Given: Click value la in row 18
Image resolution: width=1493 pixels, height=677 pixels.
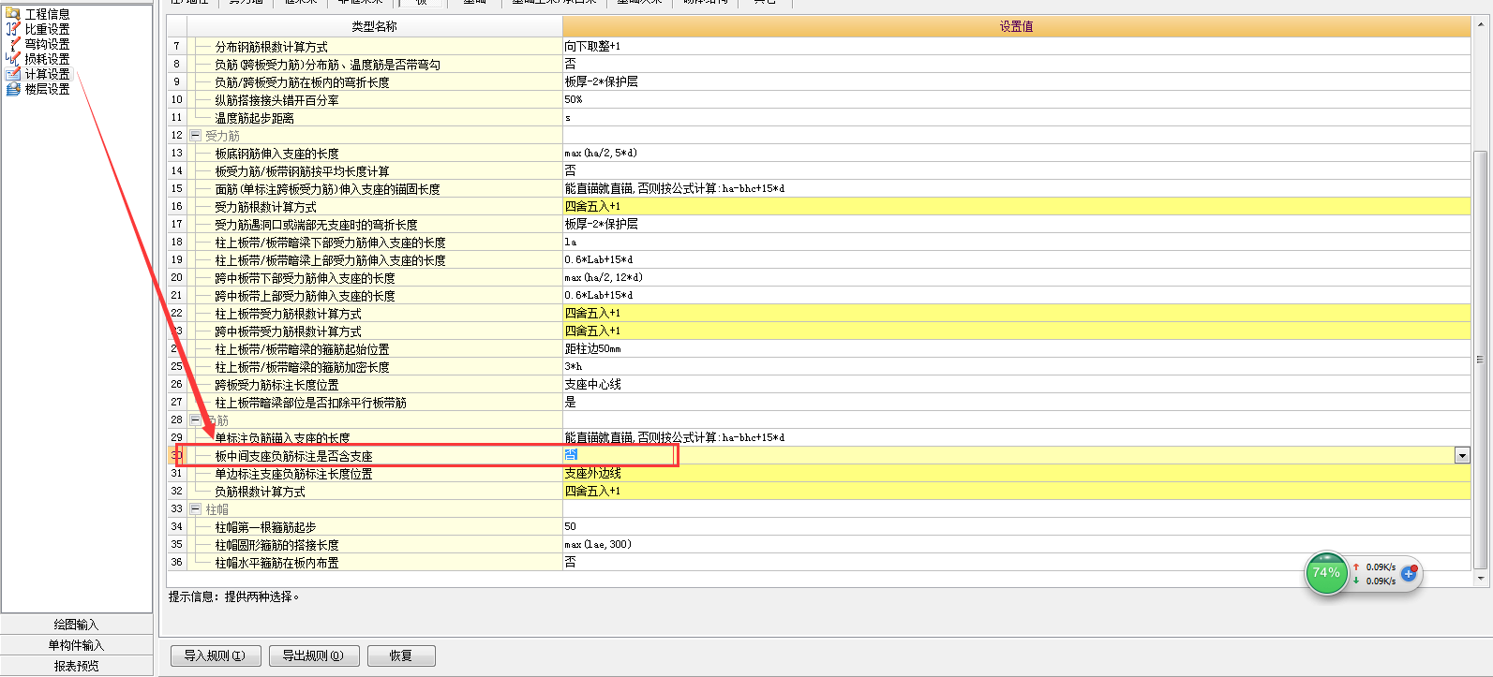Looking at the screenshot, I should 571,242.
